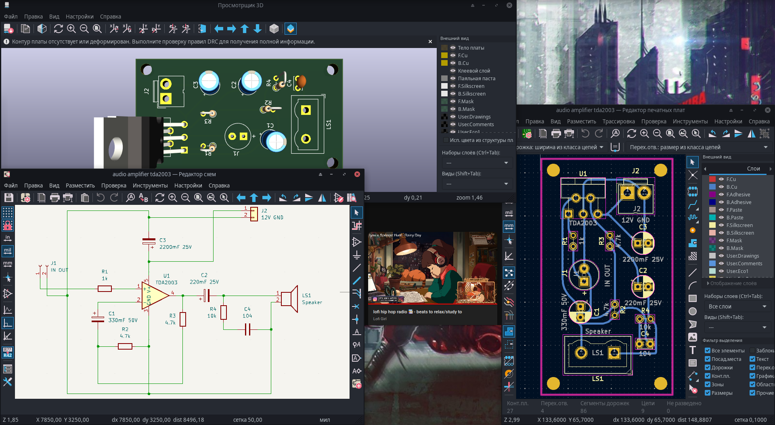Open Разместить menu in schematic editor
Viewport: 775px width, 425px height.
tap(80, 185)
